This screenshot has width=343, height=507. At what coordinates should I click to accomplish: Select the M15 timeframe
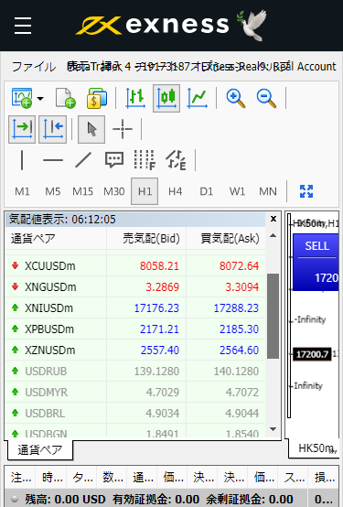click(82, 191)
